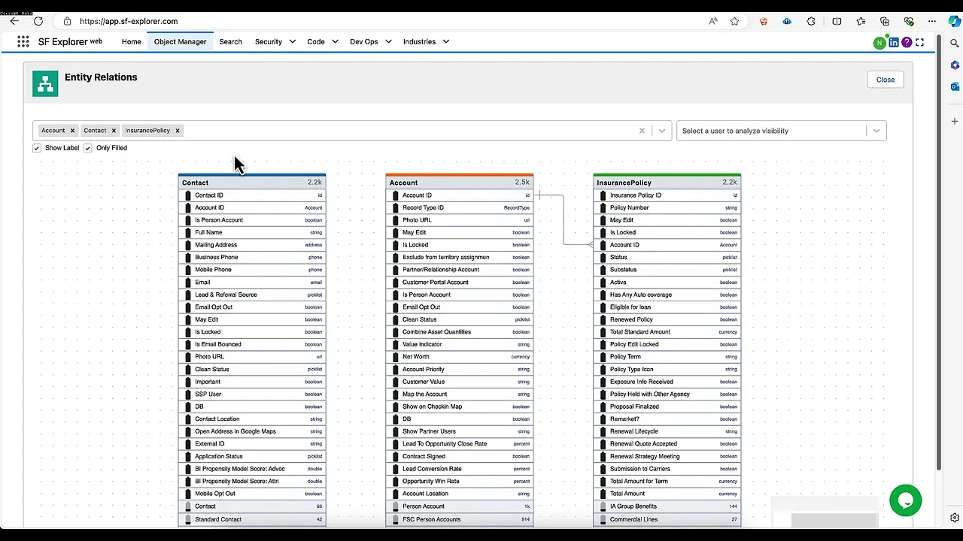This screenshot has height=541, width=963.
Task: Open the Search tab
Action: (231, 42)
